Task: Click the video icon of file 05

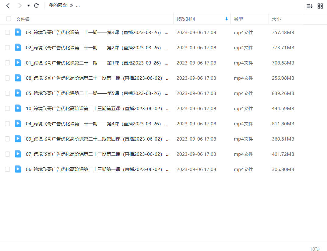Action: tap(18, 93)
